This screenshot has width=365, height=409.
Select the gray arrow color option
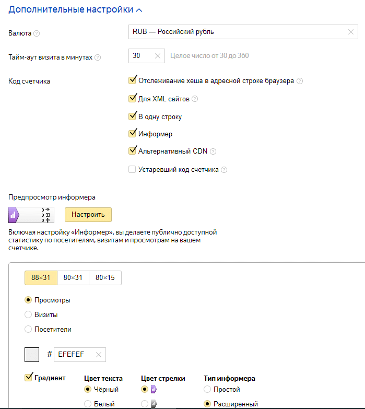145,404
